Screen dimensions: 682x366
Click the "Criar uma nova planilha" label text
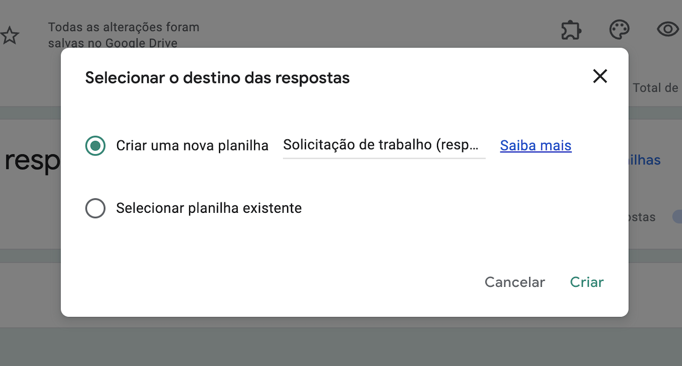click(192, 146)
